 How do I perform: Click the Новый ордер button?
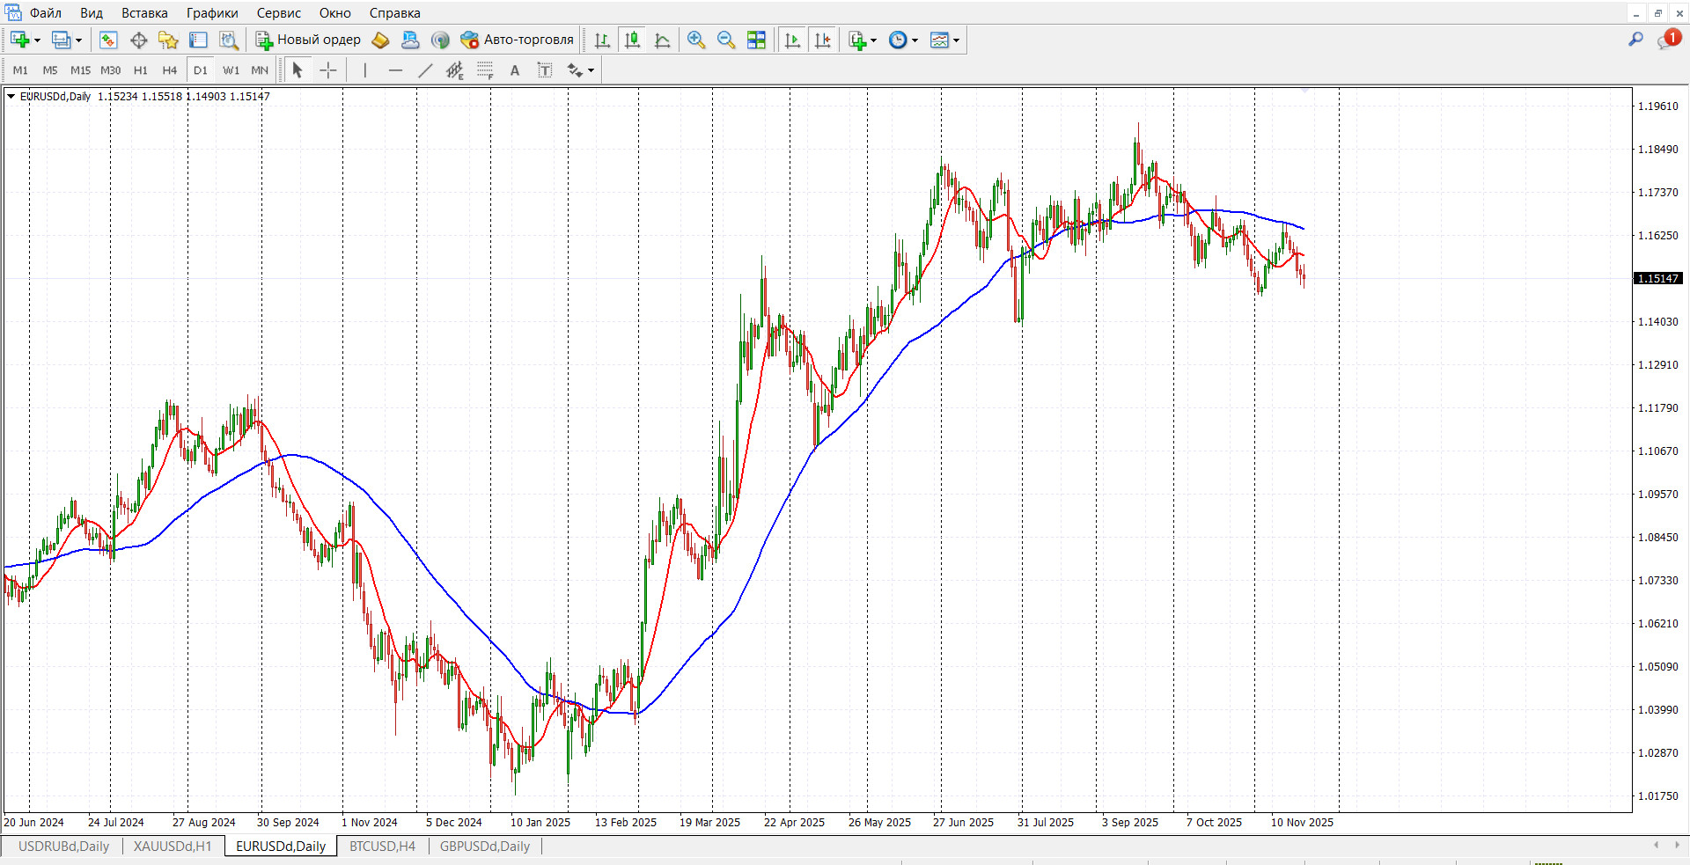pyautogui.click(x=308, y=40)
